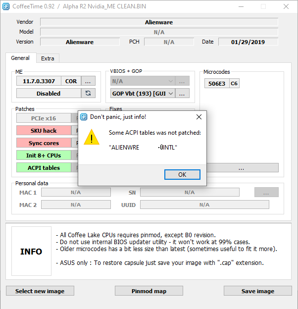Click the UUID field

point(204,205)
